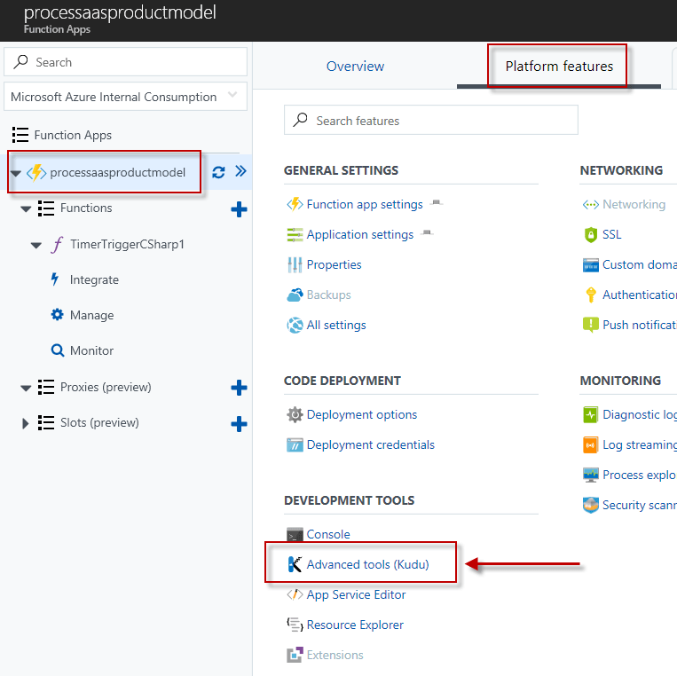Collapse the Functions tree node

[26, 208]
